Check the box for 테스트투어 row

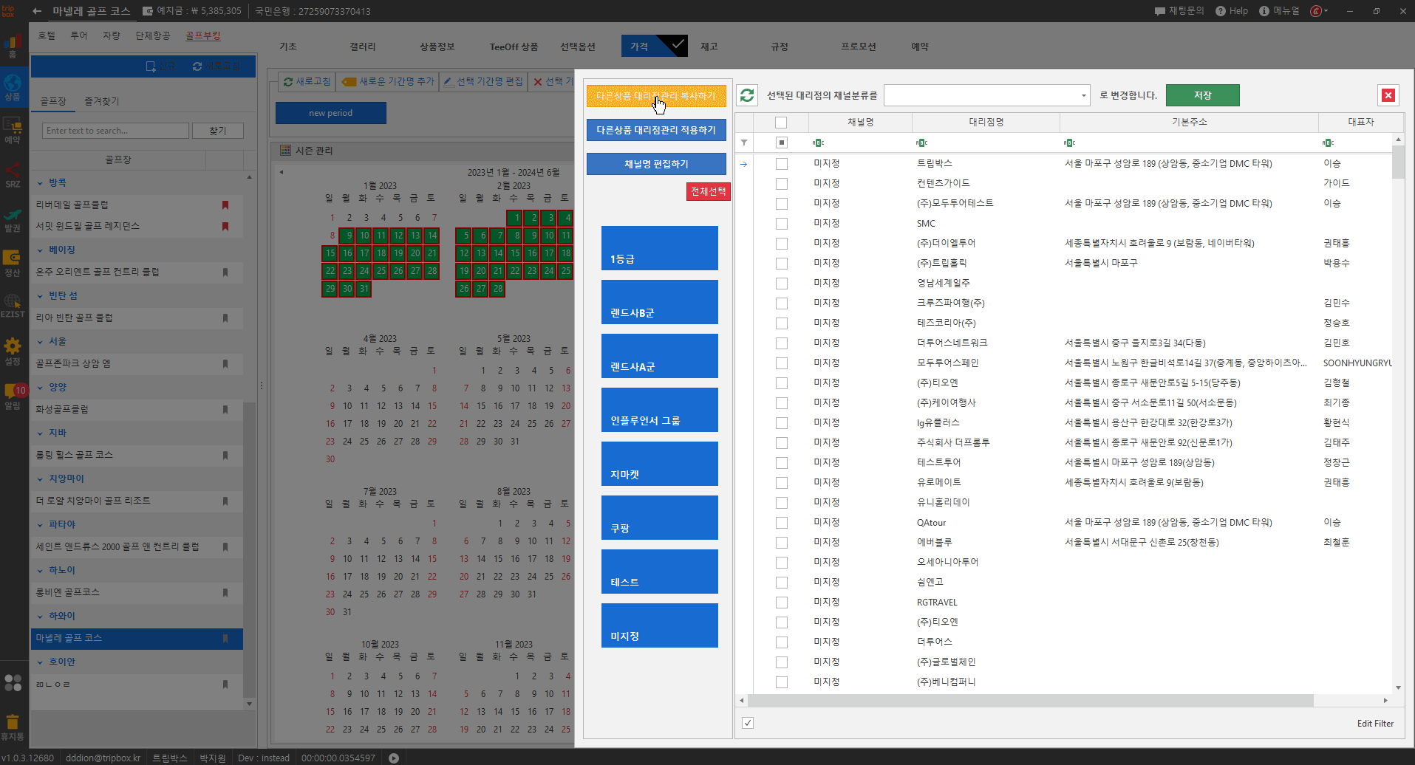(782, 463)
